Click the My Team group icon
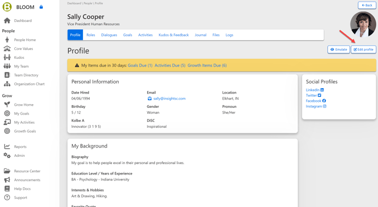This screenshot has height=207, width=378. 7,66
